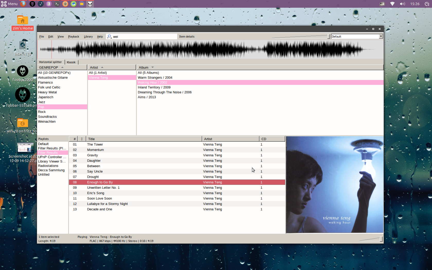Viewport: 432px width, 270px height.
Task: Click the Item details label
Action: click(187, 37)
